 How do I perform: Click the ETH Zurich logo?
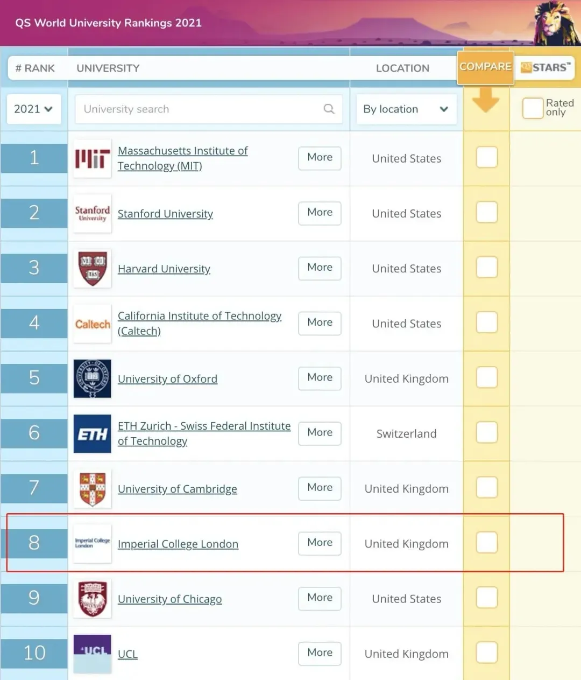point(92,433)
